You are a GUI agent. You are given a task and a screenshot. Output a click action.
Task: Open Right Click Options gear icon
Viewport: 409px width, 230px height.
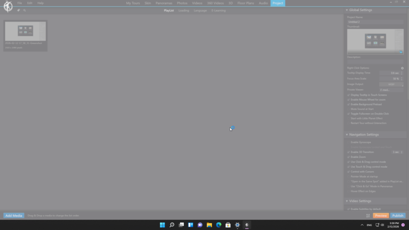tap(402, 68)
